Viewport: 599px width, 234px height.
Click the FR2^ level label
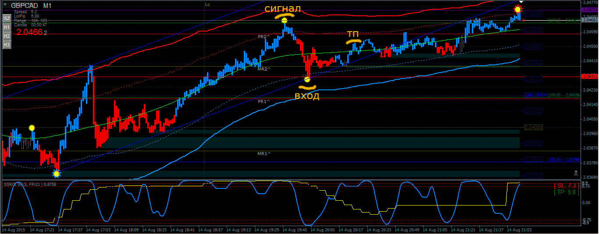[x=263, y=37]
